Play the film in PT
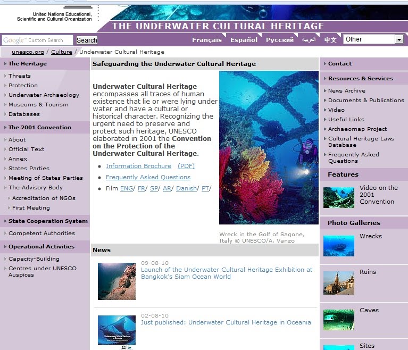The image size is (408, 350). 205,188
